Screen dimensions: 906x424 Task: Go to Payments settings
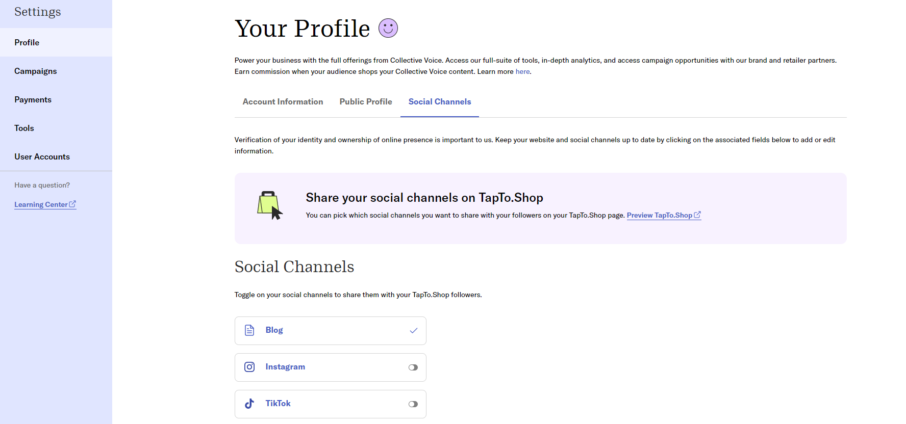click(x=56, y=99)
